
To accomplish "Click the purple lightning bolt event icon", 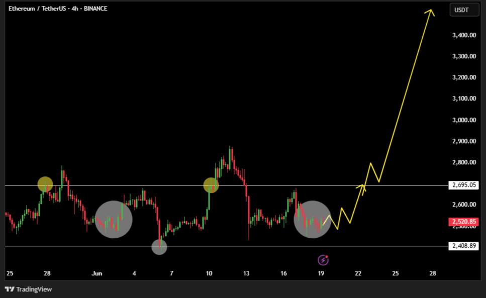I will tap(323, 260).
